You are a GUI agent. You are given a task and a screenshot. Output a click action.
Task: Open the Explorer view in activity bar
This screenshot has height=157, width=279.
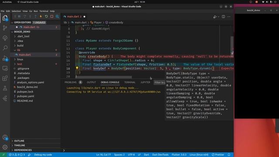tap(5, 18)
